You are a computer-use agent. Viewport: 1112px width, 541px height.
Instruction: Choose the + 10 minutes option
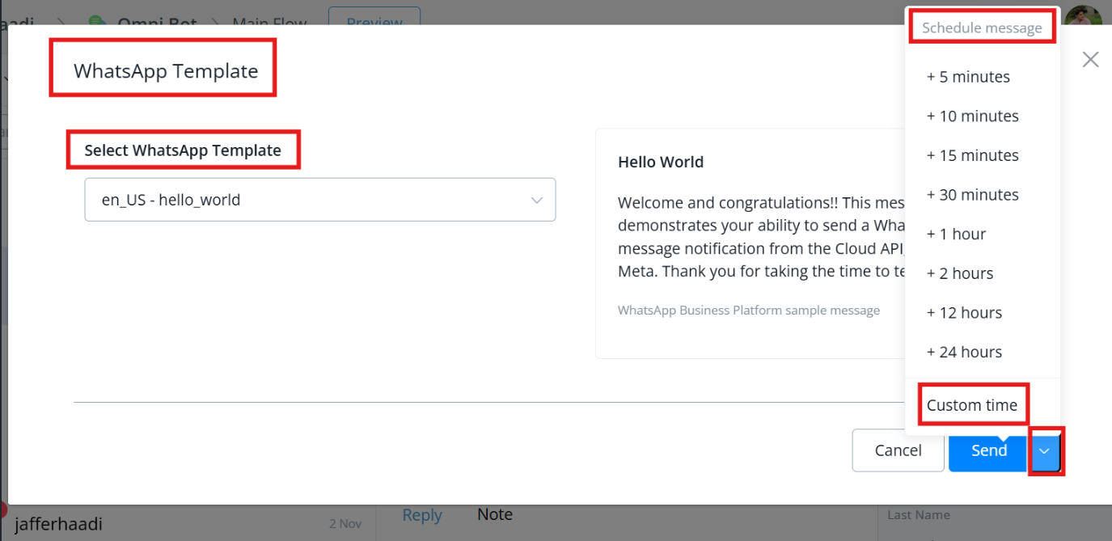click(972, 116)
